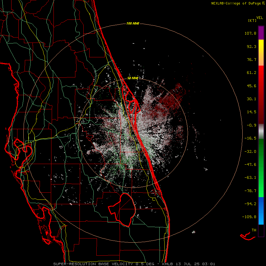Click the bright green color bar segment
Viewport: 266px width, 266px height.
point(261,168)
